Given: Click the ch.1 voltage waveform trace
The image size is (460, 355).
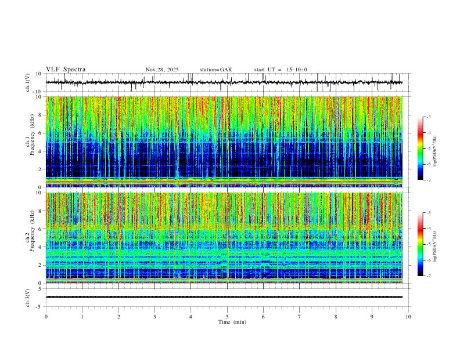Looking at the screenshot, I should tap(224, 82).
